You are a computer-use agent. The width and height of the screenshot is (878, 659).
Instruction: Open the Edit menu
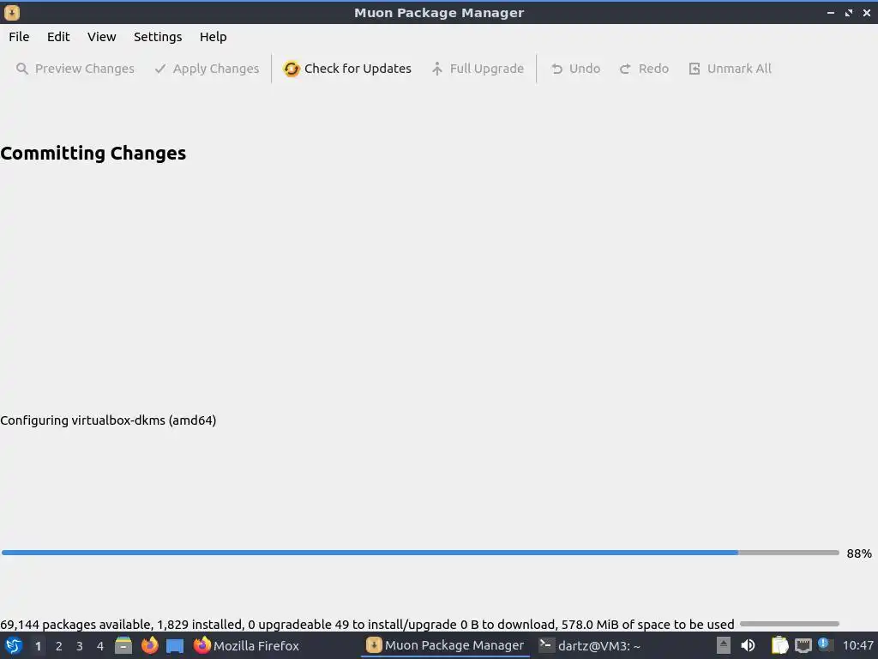[58, 37]
